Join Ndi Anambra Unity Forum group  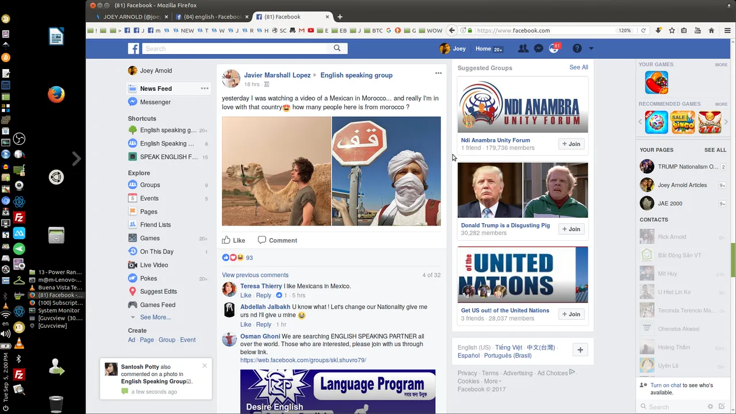[571, 144]
